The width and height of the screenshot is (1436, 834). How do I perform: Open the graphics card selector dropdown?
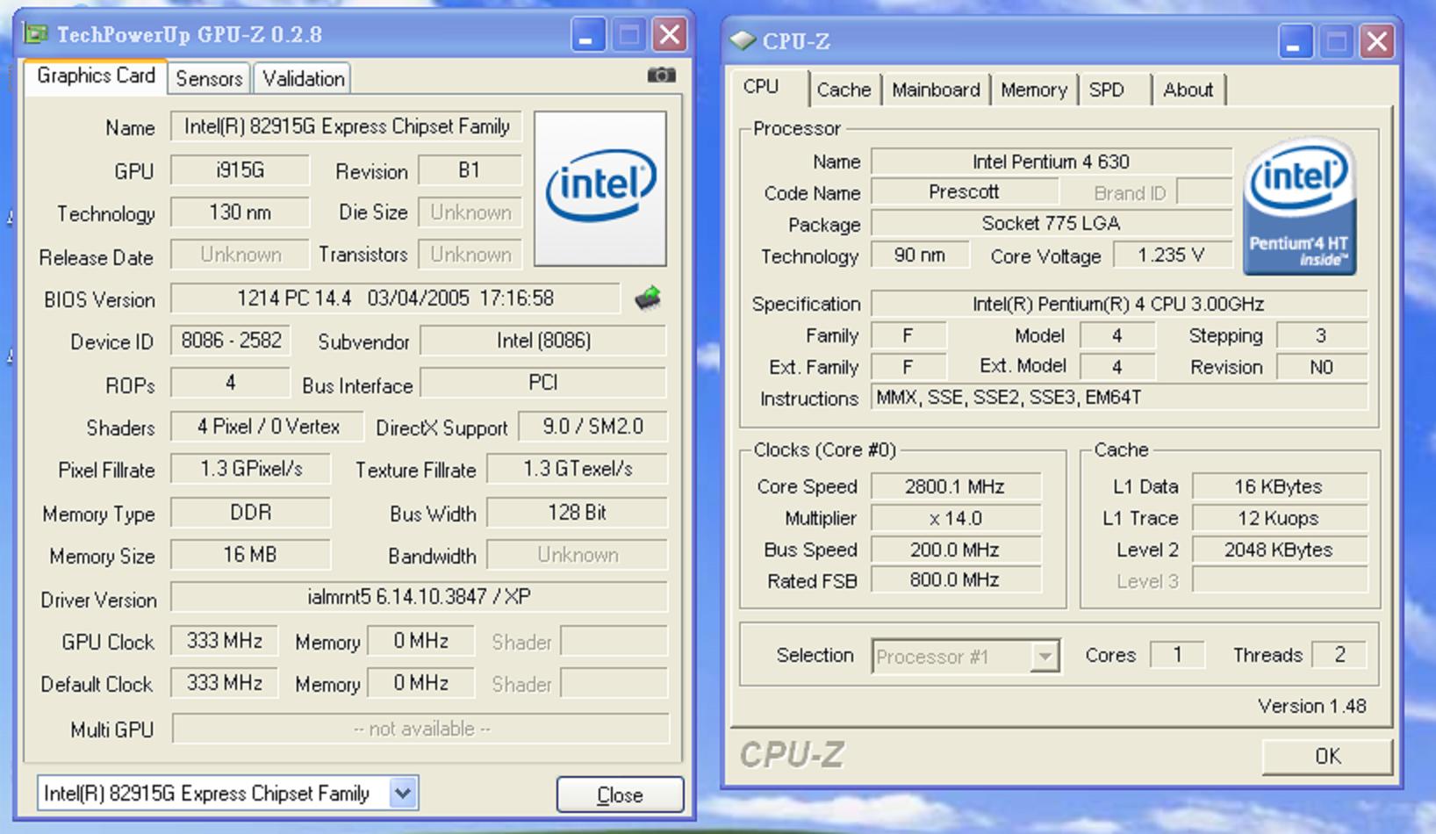(x=402, y=794)
